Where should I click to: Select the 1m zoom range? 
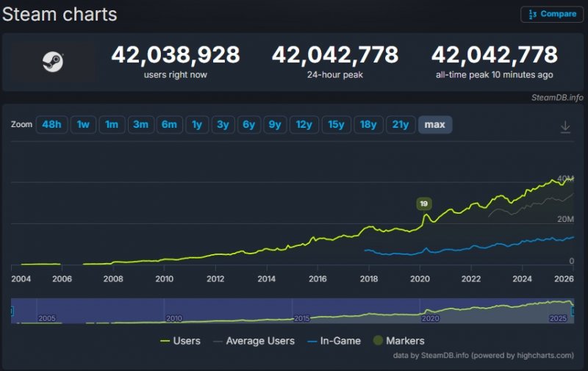(112, 124)
